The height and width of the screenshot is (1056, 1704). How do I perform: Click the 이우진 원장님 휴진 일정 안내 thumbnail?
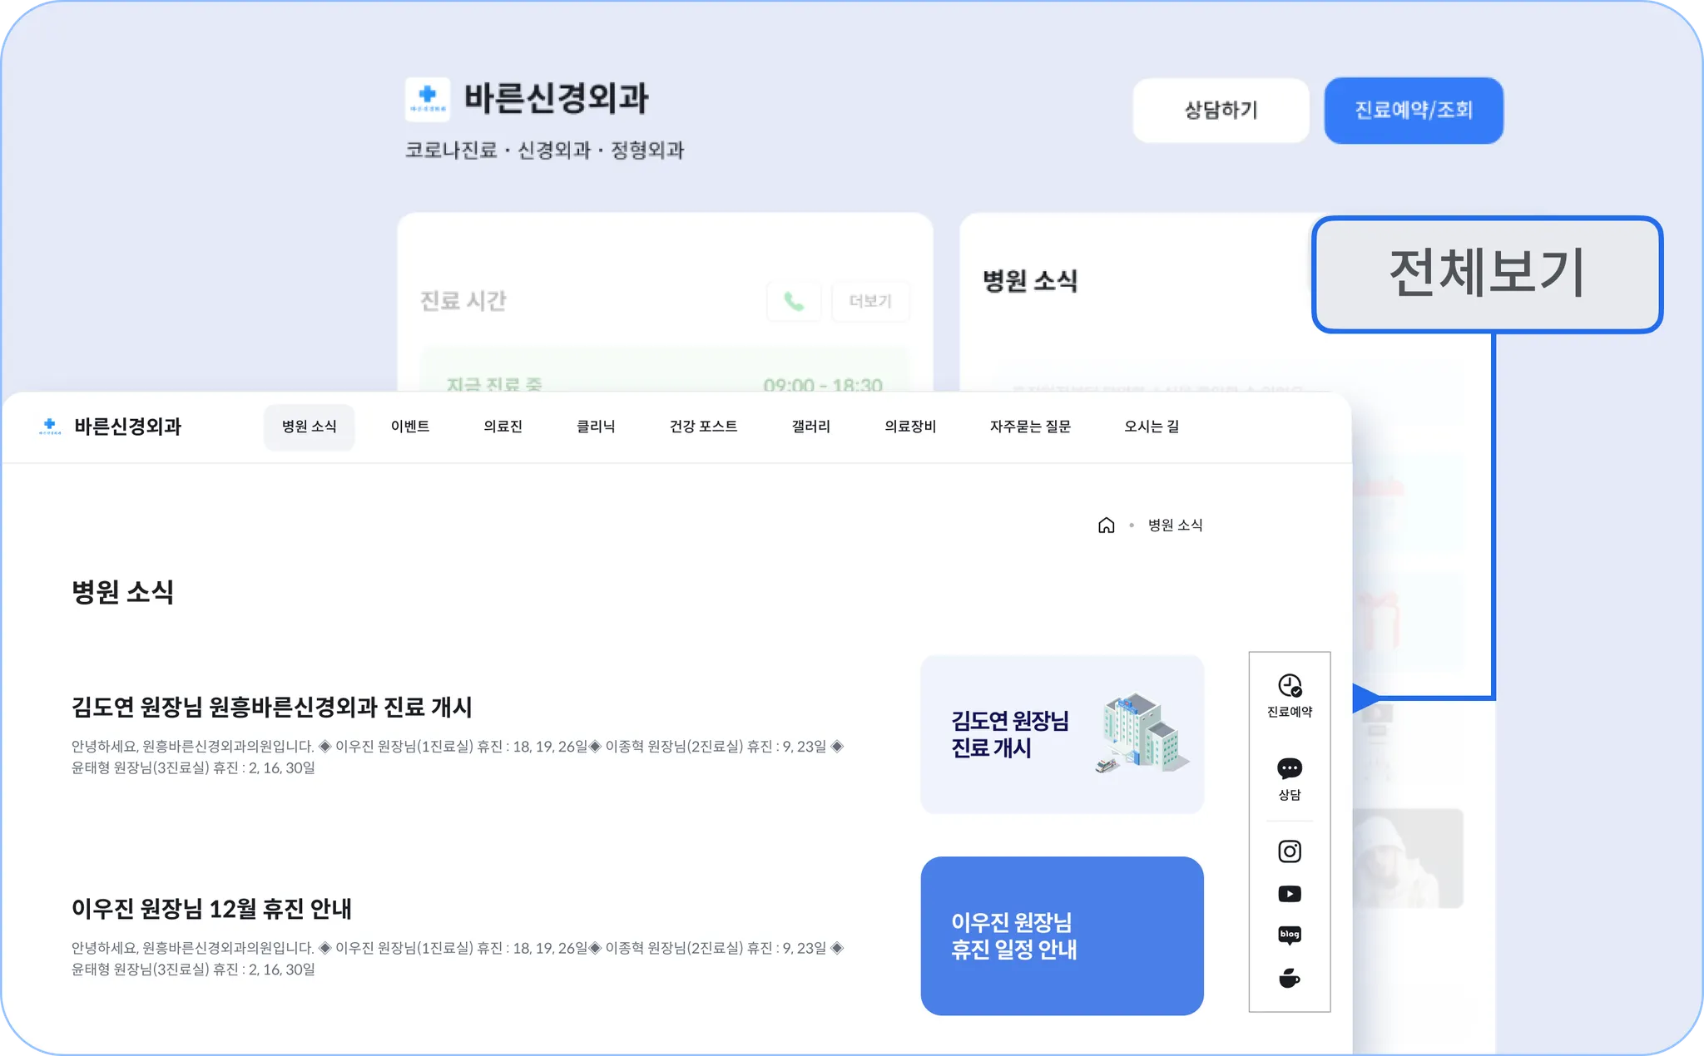[x=1062, y=935]
